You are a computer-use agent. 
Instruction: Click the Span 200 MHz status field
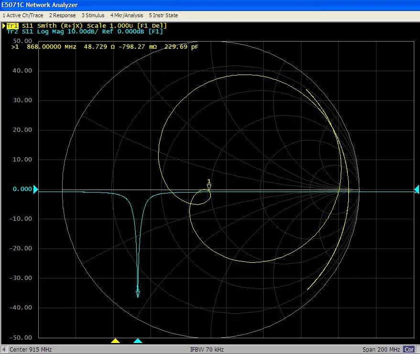[x=382, y=349]
